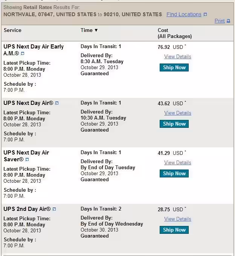The image size is (235, 256).
Task: Click the Service column header
Action: click(12, 30)
